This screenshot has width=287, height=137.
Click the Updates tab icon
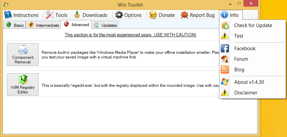[96, 25]
